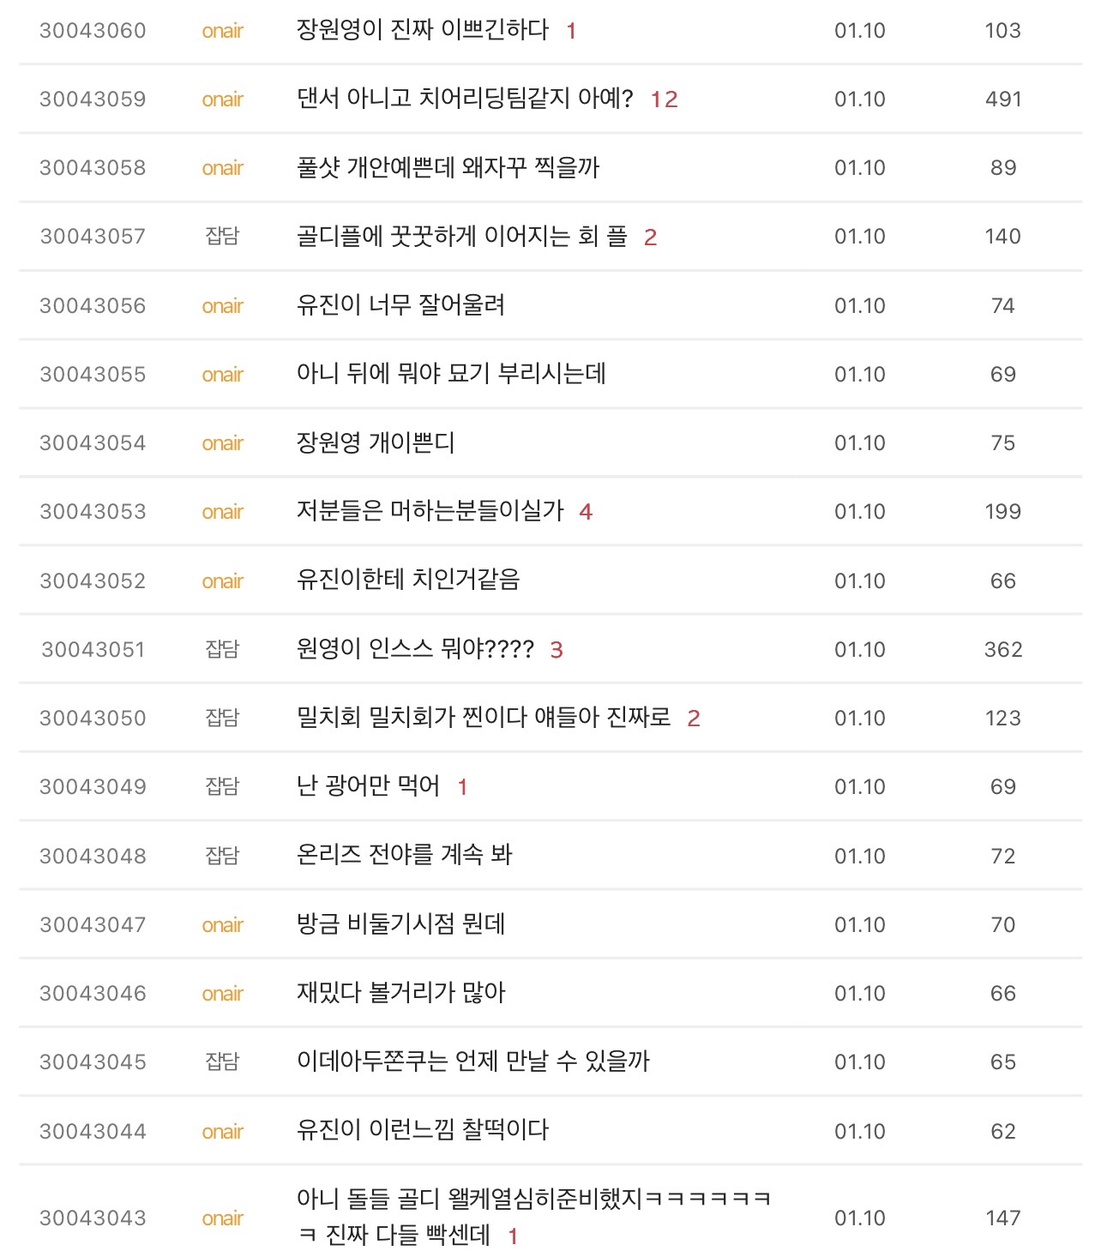Viewport: 1101px width, 1257px height.
Task: Open post '방금 비둘기시점 뭔데'
Action: [400, 924]
